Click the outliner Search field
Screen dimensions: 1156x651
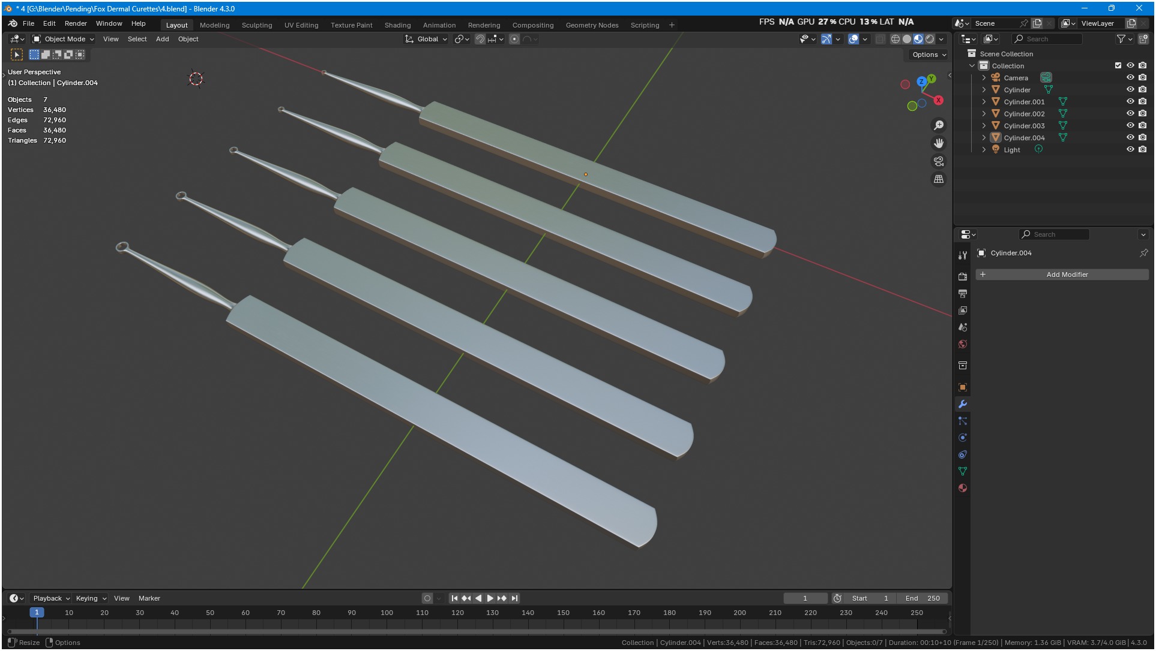[x=1047, y=39]
